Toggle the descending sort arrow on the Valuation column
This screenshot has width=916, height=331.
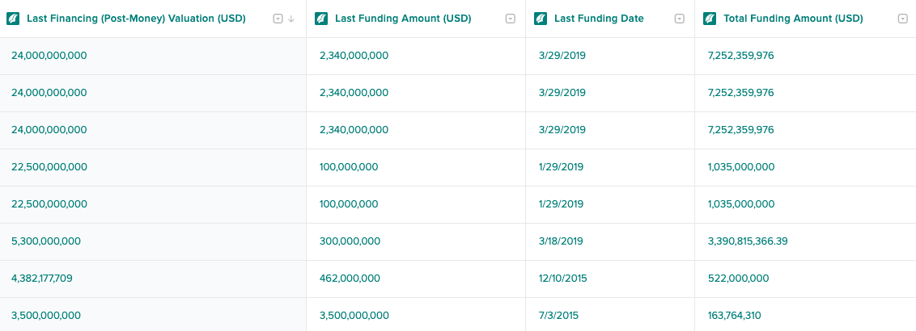click(x=291, y=19)
